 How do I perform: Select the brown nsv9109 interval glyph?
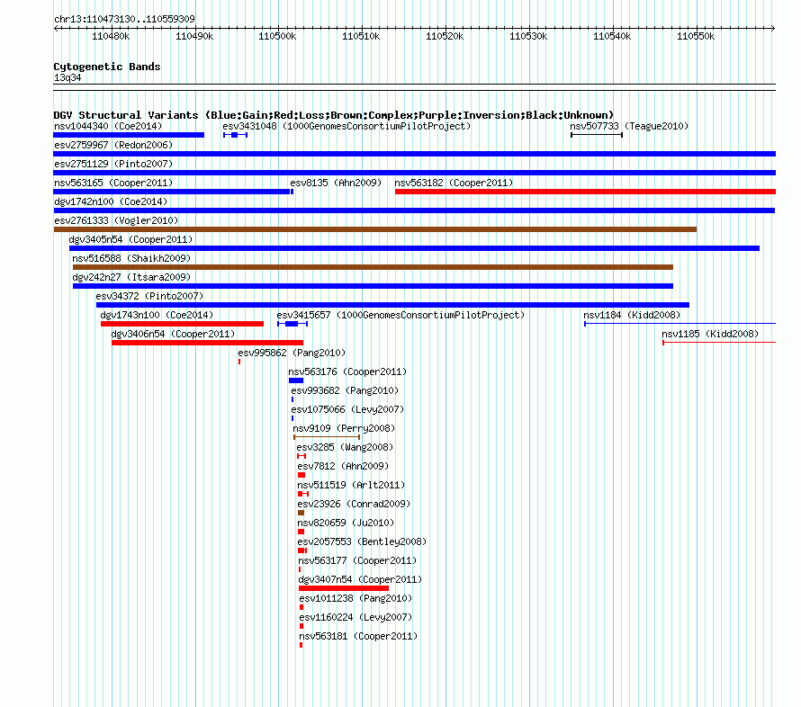[327, 437]
